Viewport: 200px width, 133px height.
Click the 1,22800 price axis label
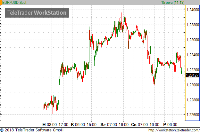click(x=193, y=100)
